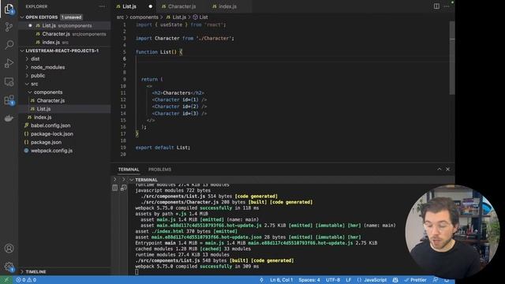Open the remote window indicator in status bar
This screenshot has width=505, height=284.
coord(6,280)
